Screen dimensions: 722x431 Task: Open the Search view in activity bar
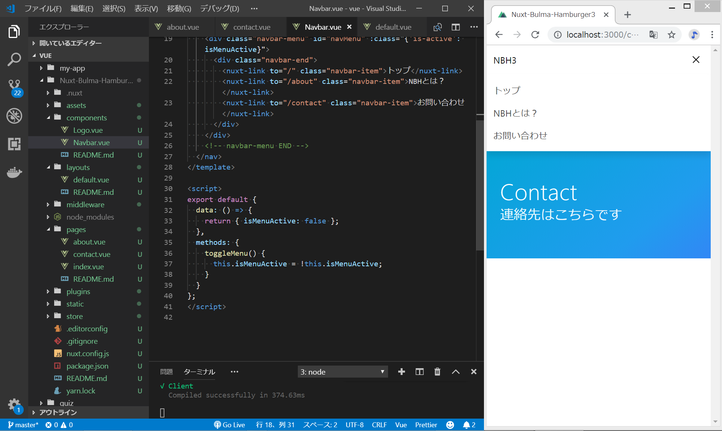[14, 59]
